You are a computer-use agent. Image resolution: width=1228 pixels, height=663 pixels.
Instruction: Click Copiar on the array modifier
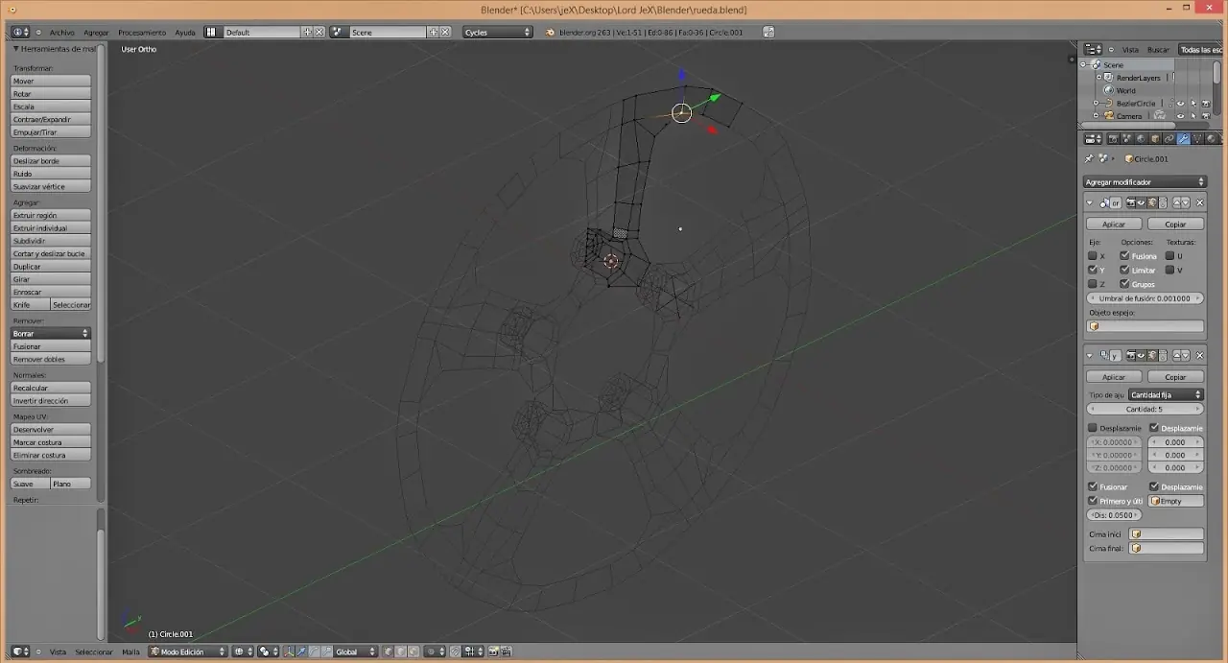1175,376
